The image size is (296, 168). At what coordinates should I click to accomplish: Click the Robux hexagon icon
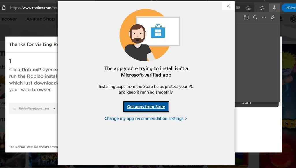tap(292, 19)
